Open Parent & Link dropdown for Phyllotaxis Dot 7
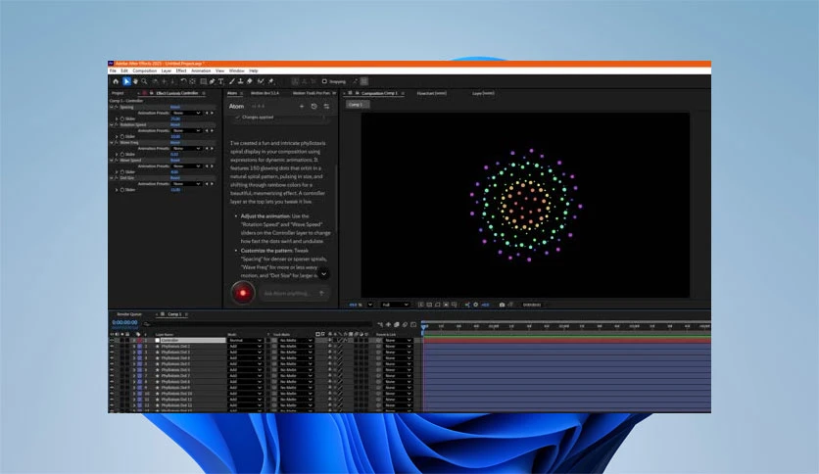This screenshot has height=474, width=819. (x=398, y=376)
